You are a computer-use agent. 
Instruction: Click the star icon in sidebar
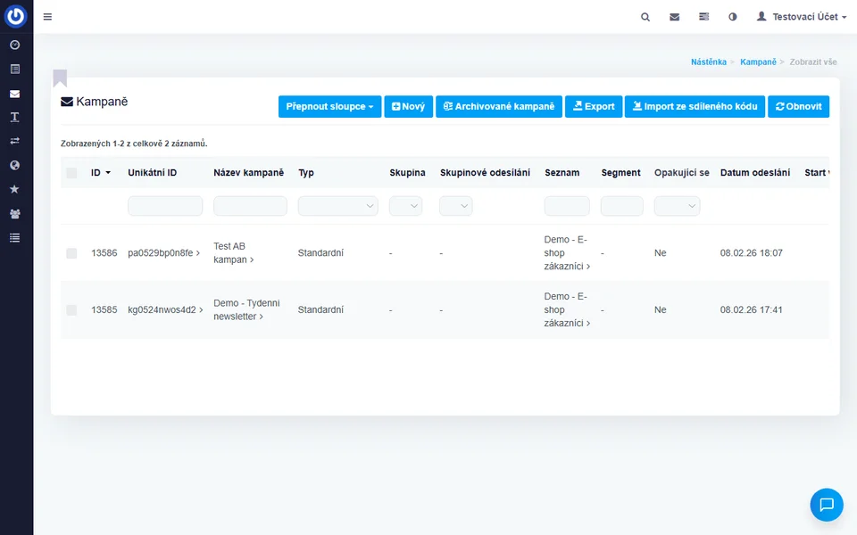(x=14, y=189)
